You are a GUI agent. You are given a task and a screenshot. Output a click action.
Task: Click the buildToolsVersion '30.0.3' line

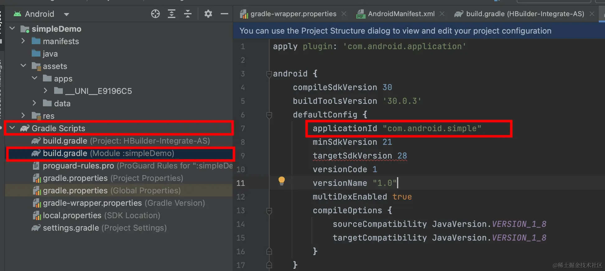(357, 101)
